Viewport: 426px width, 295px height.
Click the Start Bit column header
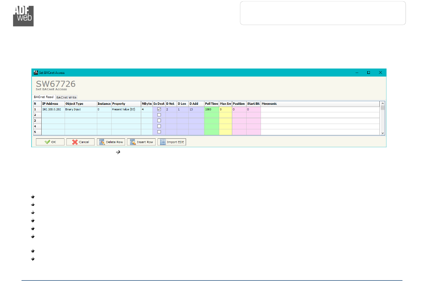click(x=253, y=104)
